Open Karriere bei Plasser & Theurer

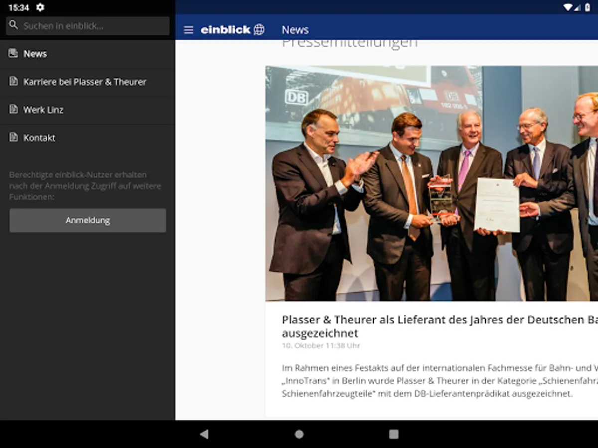[87, 82]
